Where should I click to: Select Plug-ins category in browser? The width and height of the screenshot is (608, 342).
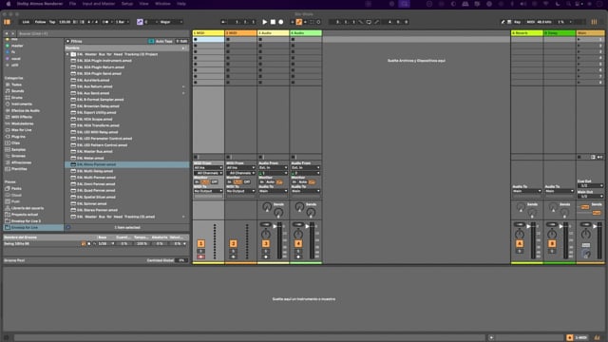point(18,137)
